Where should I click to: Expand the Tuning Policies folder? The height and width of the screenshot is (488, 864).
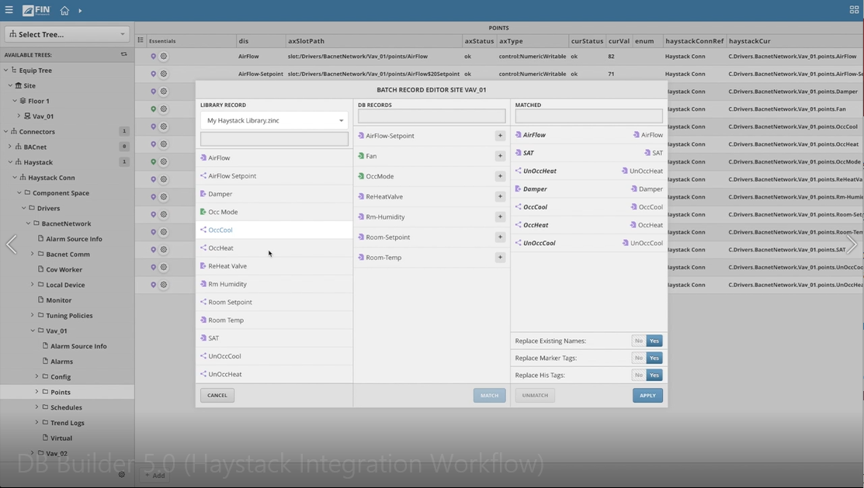[x=33, y=315]
